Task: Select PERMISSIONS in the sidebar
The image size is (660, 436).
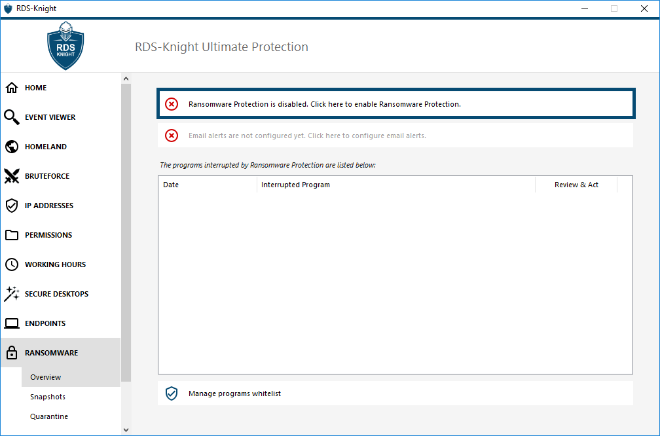Action: [x=61, y=235]
